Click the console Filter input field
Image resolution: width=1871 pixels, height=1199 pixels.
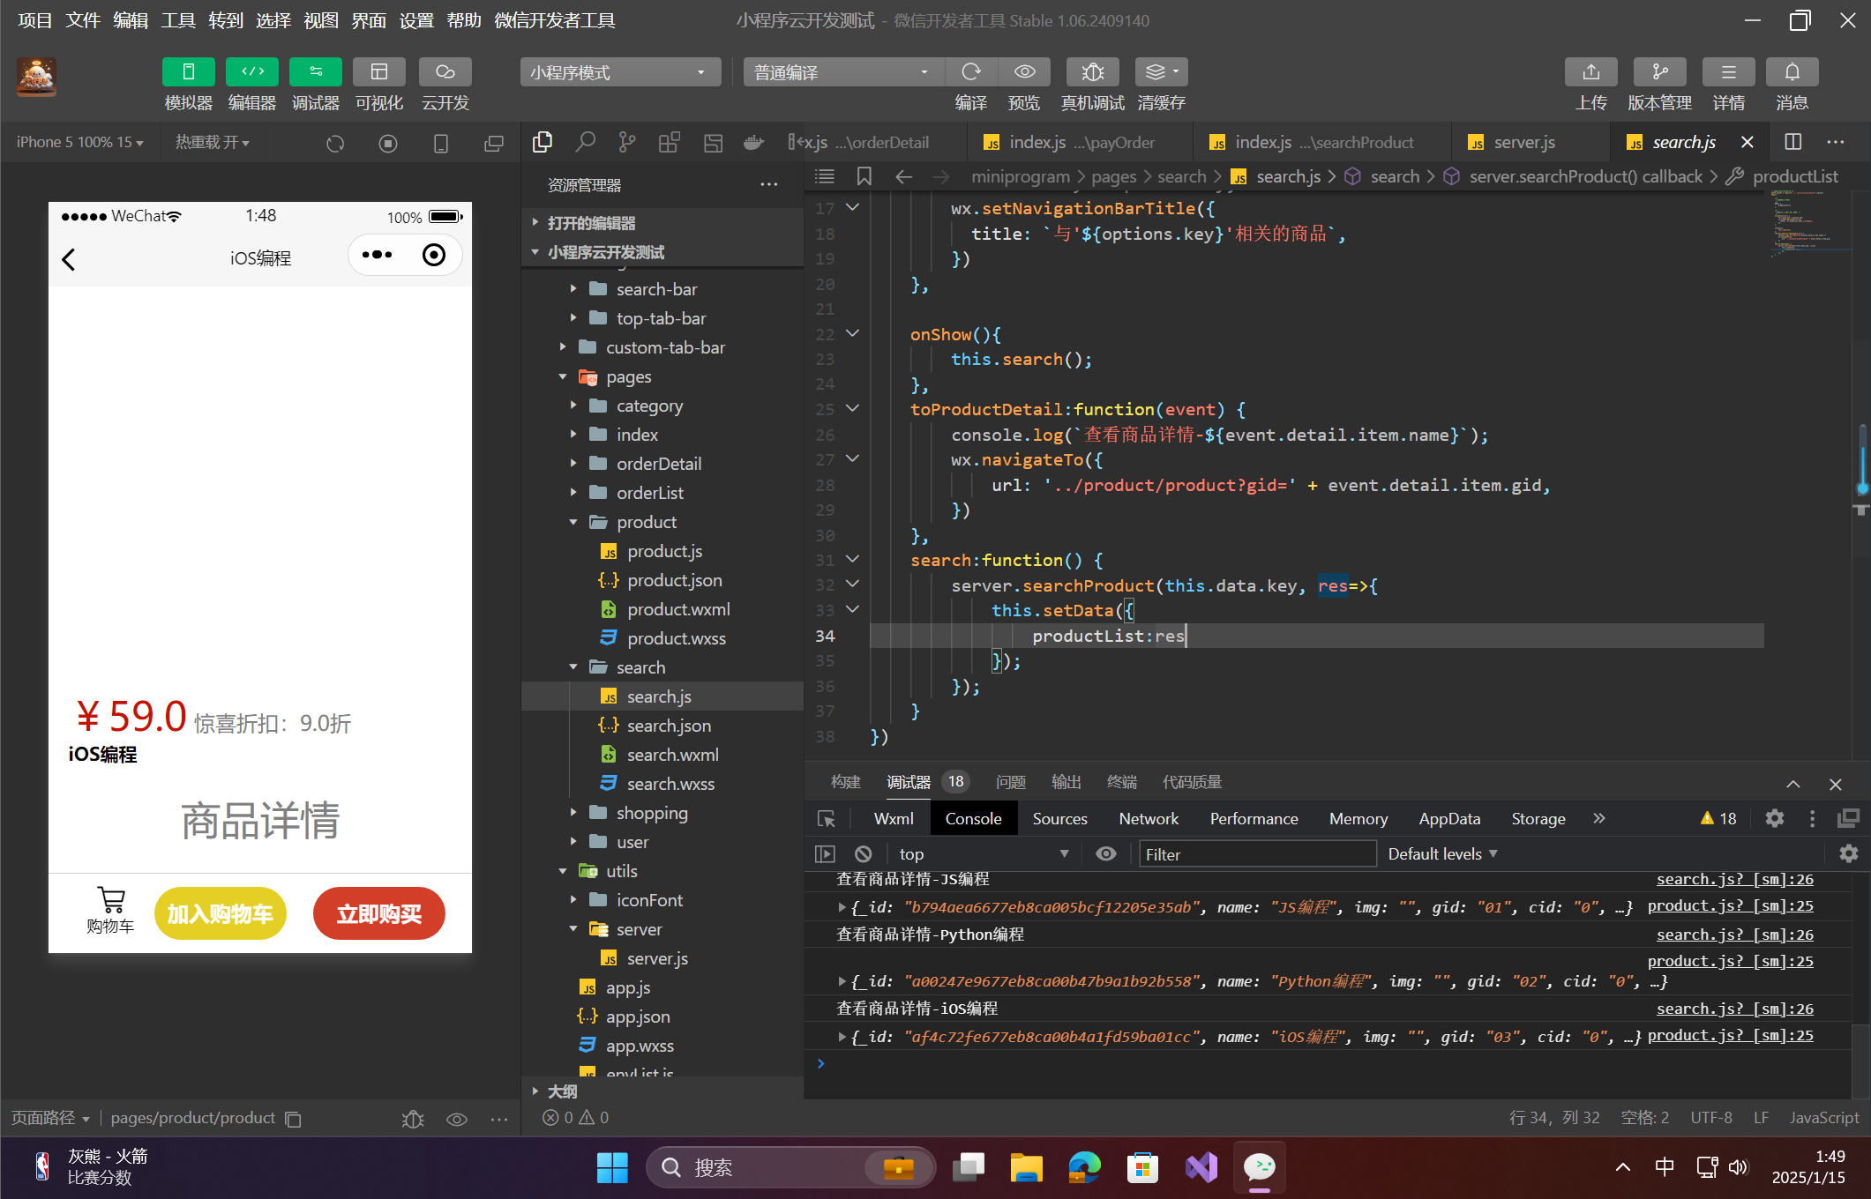click(x=1257, y=853)
